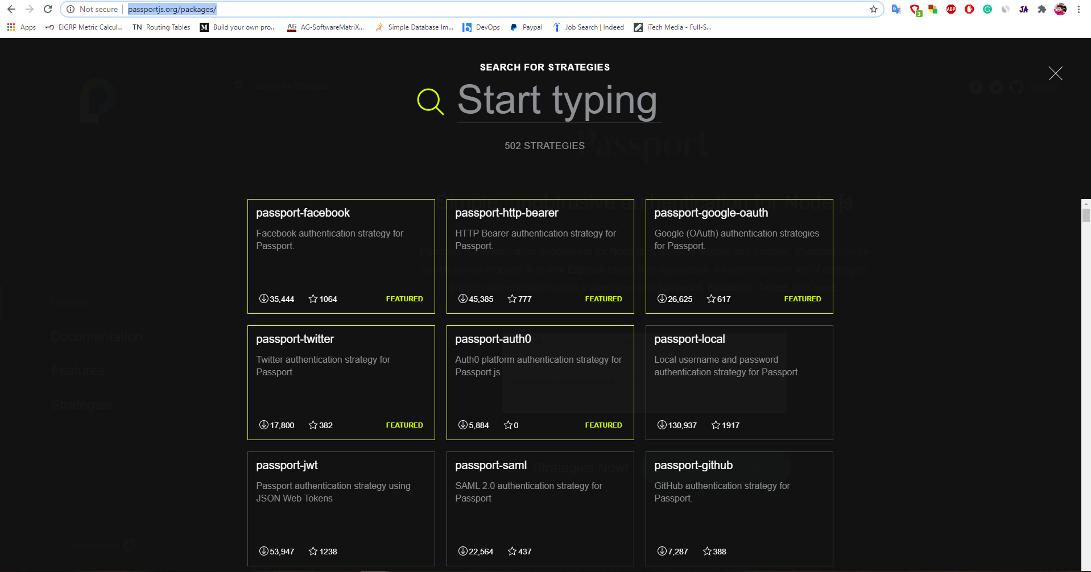Click the star icon on passport-local
The height and width of the screenshot is (572, 1091).
(x=716, y=425)
